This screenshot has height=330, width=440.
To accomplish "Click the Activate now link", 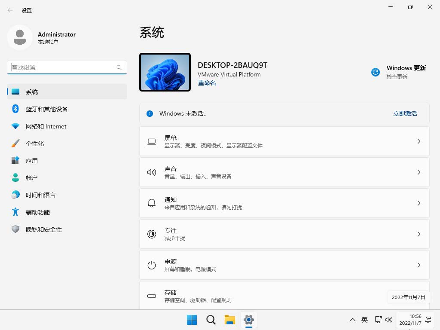I will 405,113.
